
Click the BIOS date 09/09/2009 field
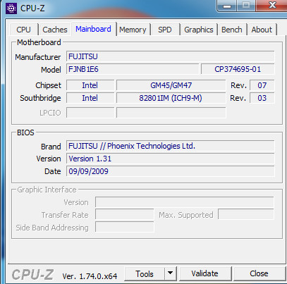[x=170, y=171]
